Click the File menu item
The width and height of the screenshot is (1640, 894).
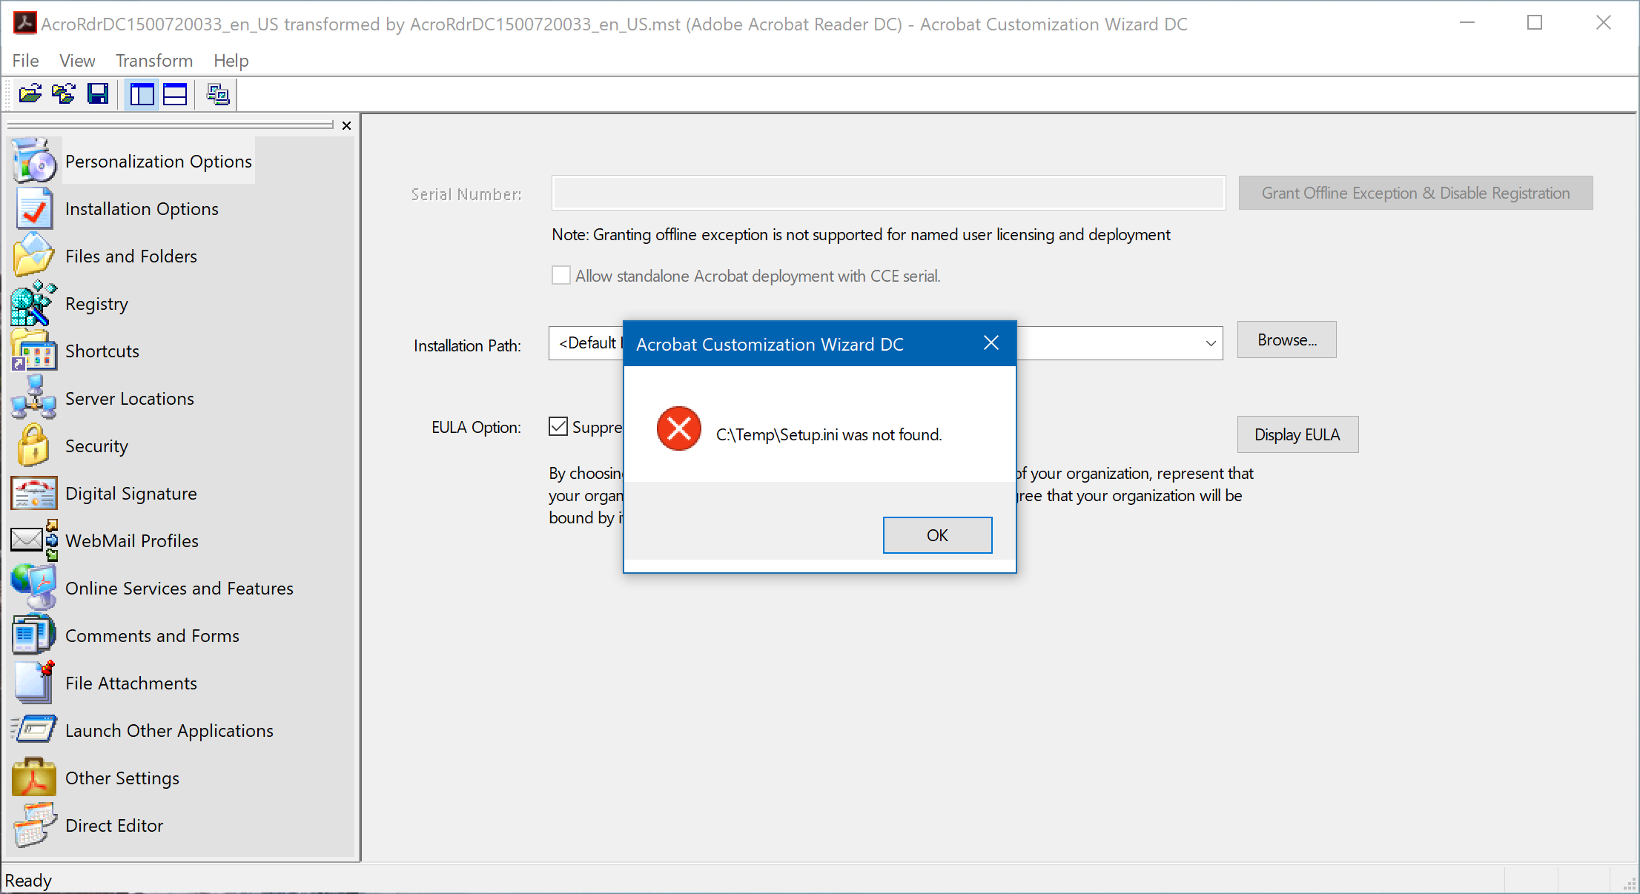(24, 61)
